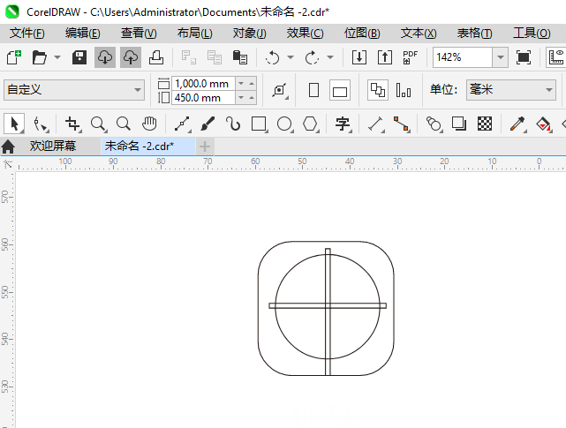Expand the Open recent files arrow

pos(57,57)
